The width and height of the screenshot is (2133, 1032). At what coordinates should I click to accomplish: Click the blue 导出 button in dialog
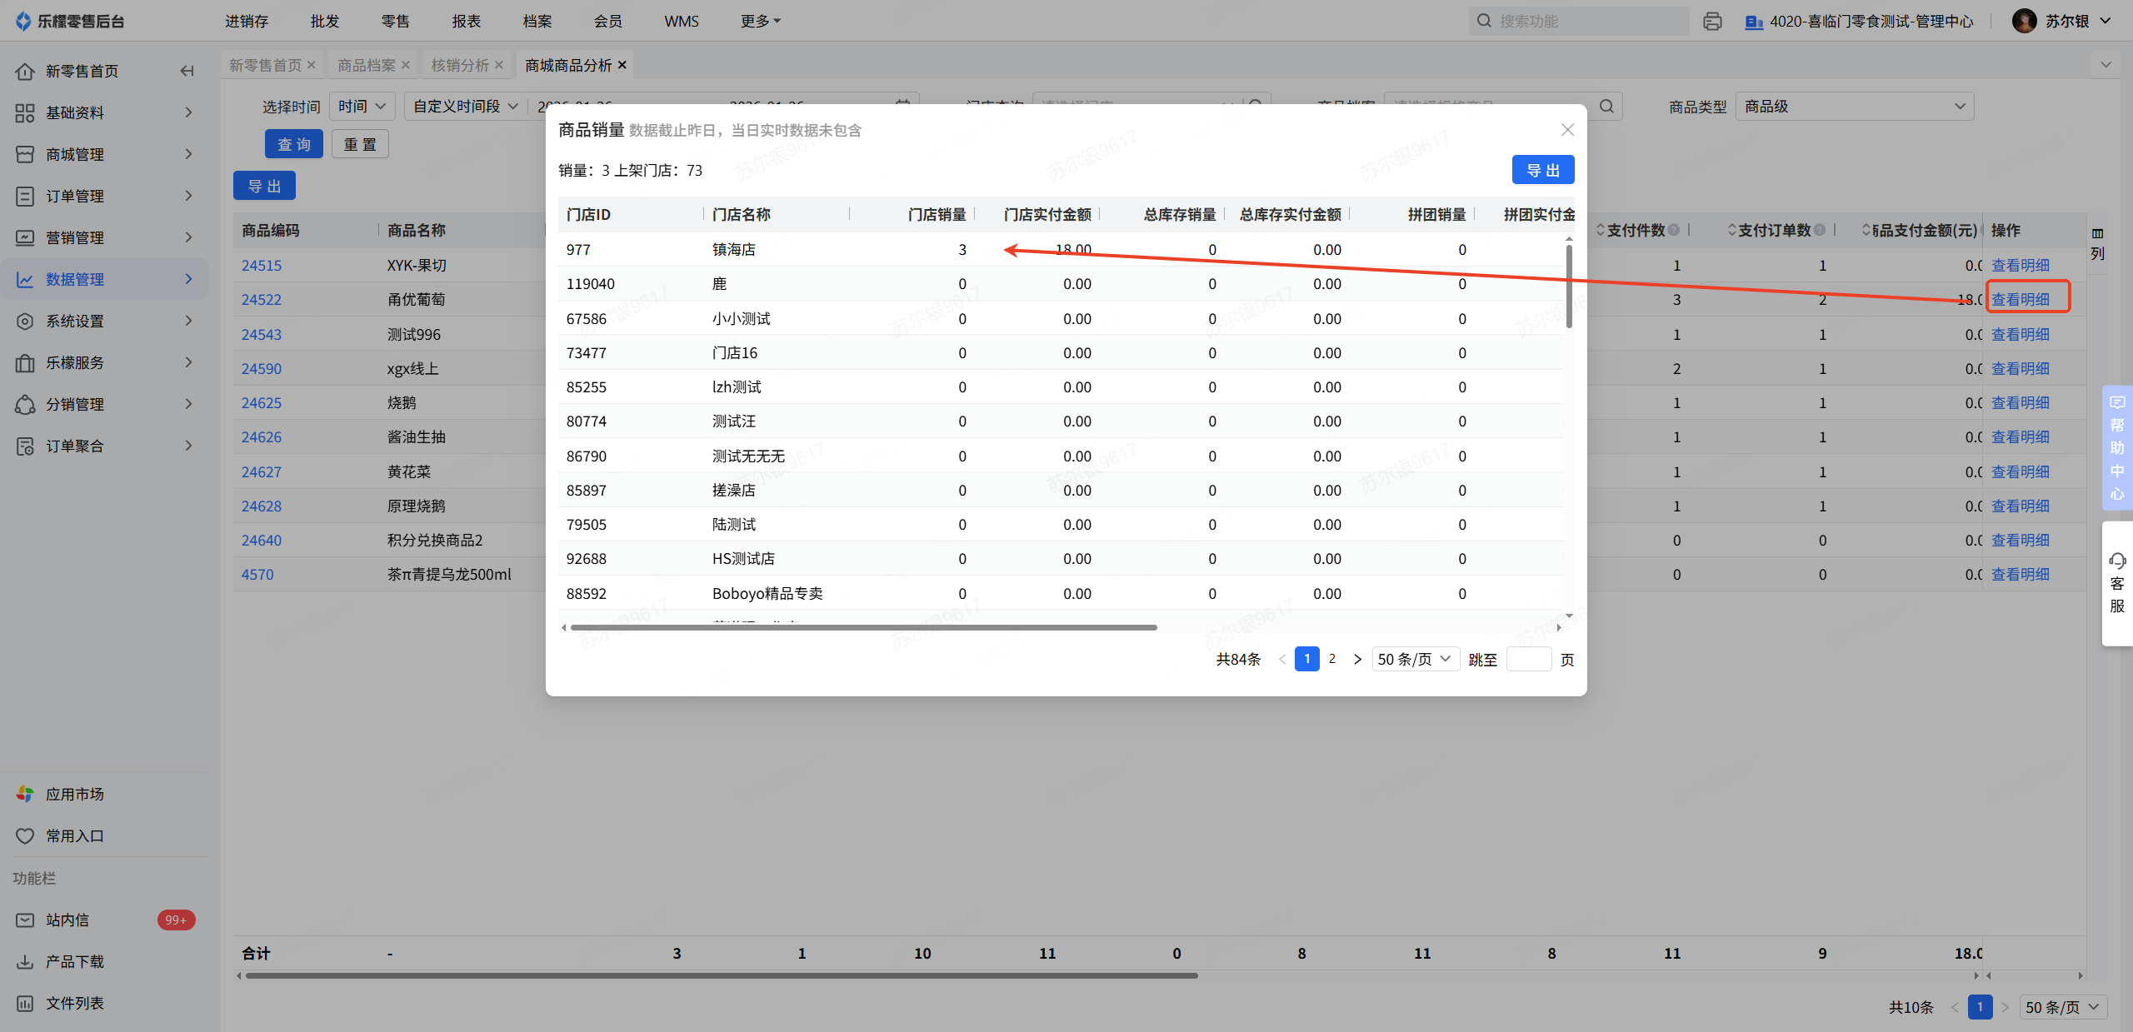(1542, 170)
